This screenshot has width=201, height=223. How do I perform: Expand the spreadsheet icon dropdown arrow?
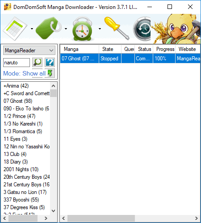[x=32, y=29]
